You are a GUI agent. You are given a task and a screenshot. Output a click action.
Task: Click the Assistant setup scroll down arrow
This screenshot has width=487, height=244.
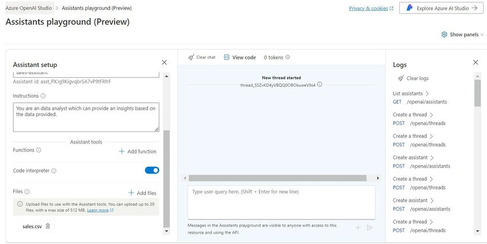point(167,231)
